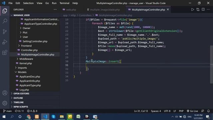The width and height of the screenshot is (213, 120).
Task: Open Problems errors and warnings status item
Action: click(x=32, y=111)
